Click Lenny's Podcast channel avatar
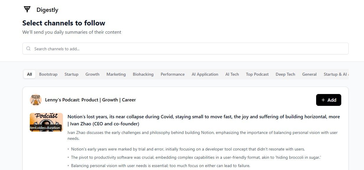 tap(36, 100)
